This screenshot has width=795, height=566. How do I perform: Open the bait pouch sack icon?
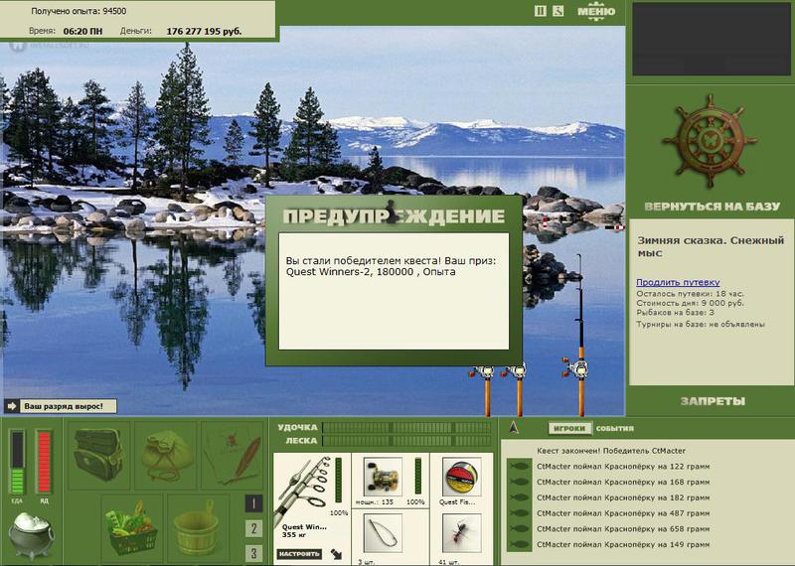click(x=166, y=456)
